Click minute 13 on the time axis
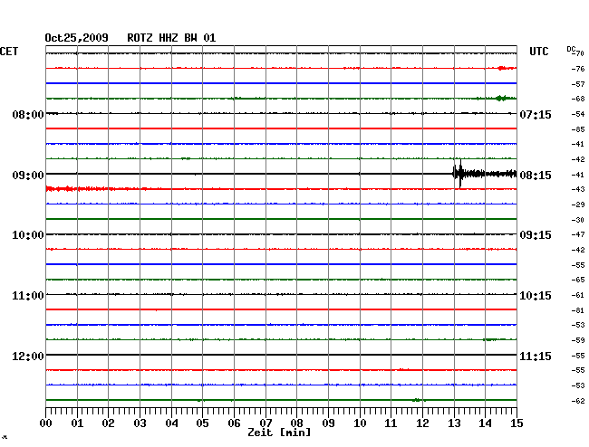The height and width of the screenshot is (447, 589). [454, 423]
